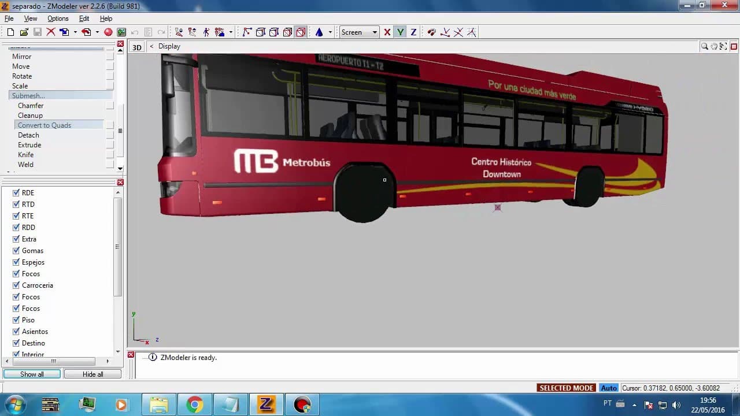Toggle the blue Z axis button
This screenshot has height=416, width=740.
413,32
